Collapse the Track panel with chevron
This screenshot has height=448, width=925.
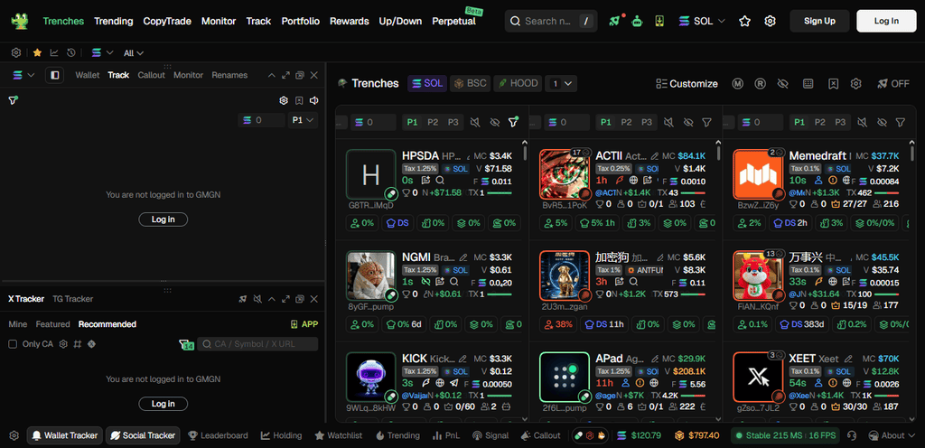271,76
